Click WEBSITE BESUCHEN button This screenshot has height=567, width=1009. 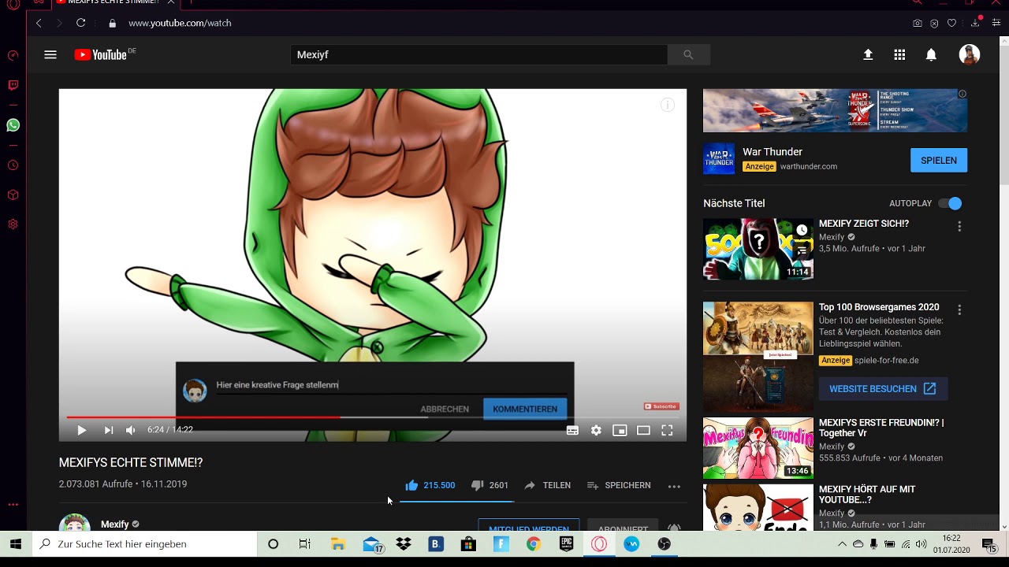[x=883, y=389]
